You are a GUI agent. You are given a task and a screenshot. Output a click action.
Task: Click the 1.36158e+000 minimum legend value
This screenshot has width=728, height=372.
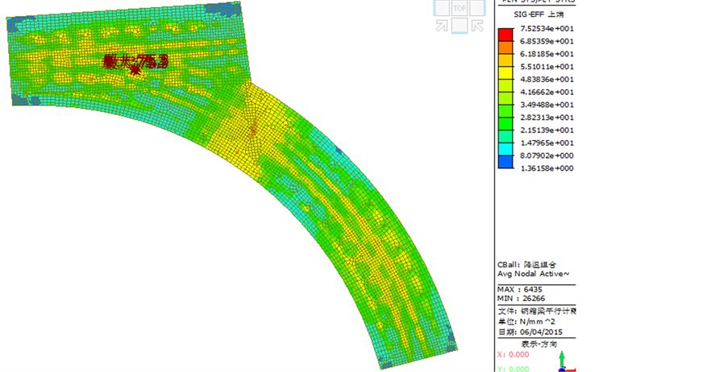coord(546,168)
